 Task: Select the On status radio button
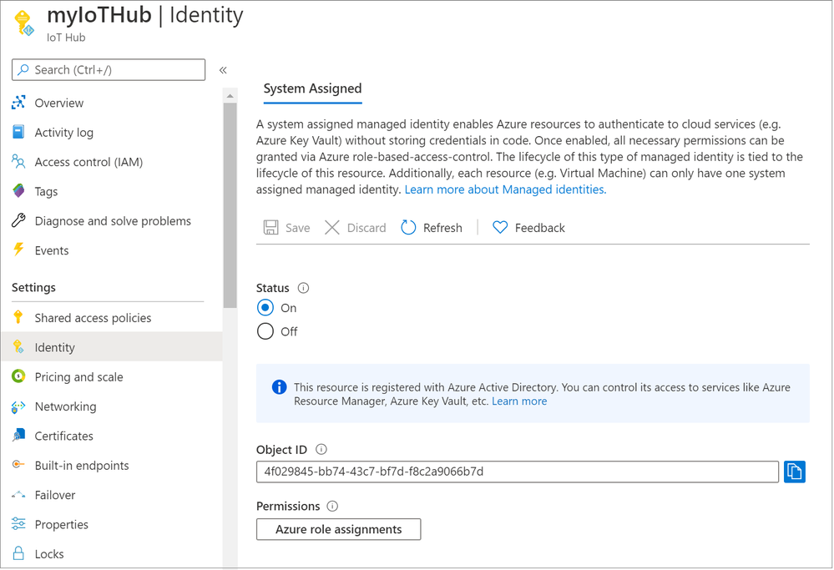pyautogui.click(x=265, y=308)
